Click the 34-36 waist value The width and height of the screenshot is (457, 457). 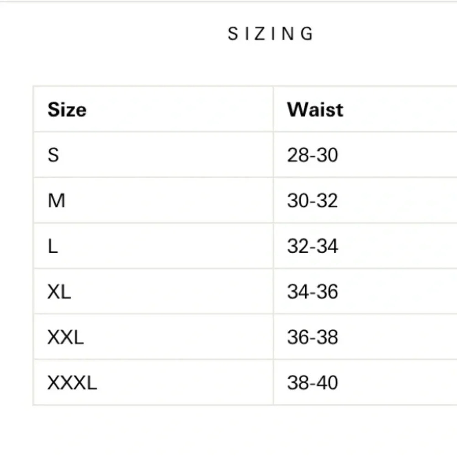pyautogui.click(x=312, y=292)
